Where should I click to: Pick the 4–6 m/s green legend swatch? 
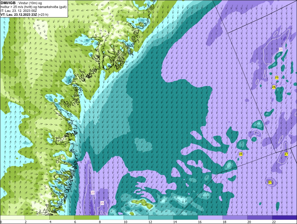[62, 217]
